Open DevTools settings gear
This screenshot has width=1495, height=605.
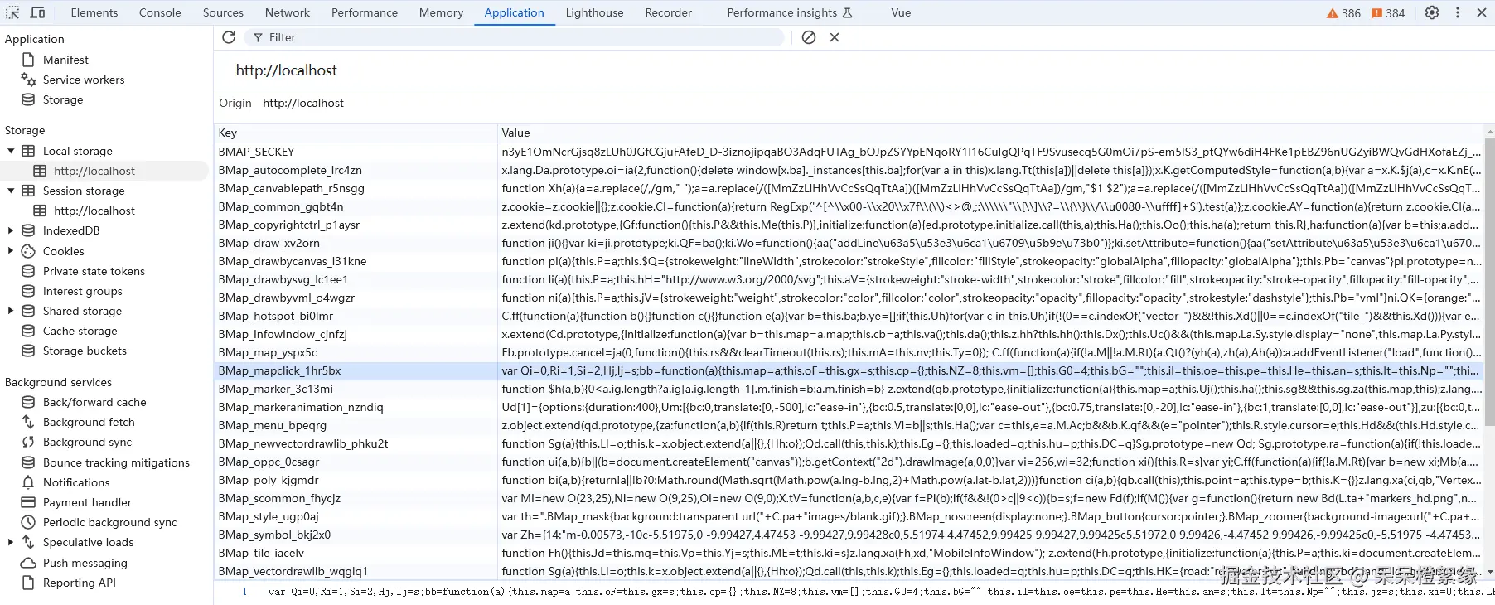click(1432, 12)
